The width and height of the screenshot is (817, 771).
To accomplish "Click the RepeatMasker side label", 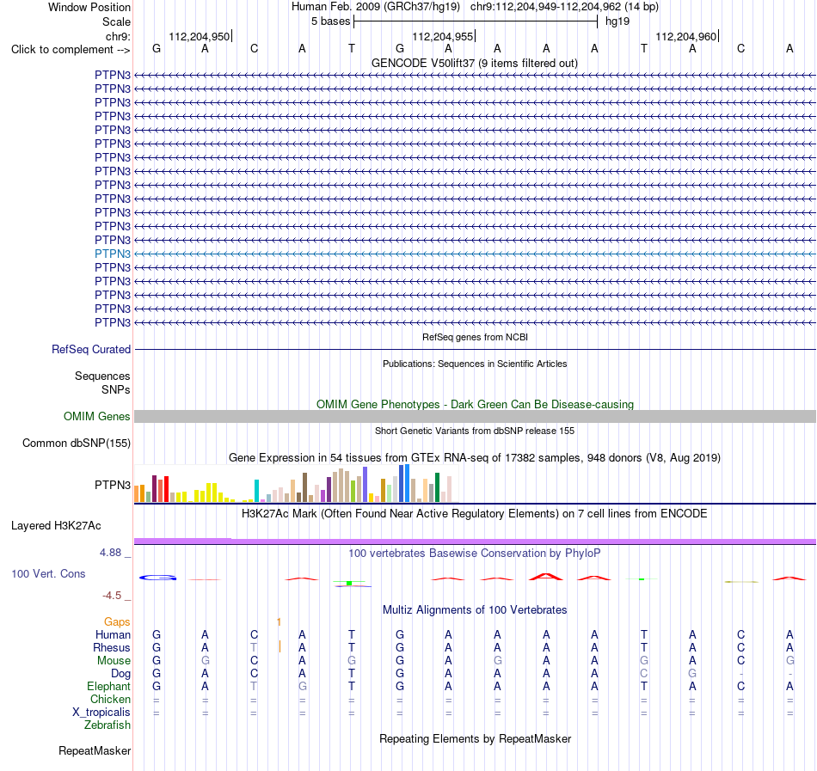I will 95,750.
